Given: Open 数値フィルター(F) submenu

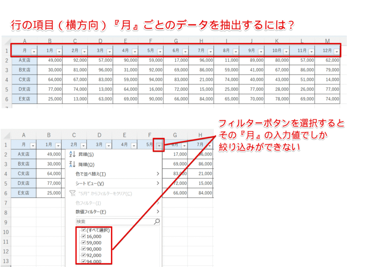Looking at the screenshot, I should [x=114, y=212].
